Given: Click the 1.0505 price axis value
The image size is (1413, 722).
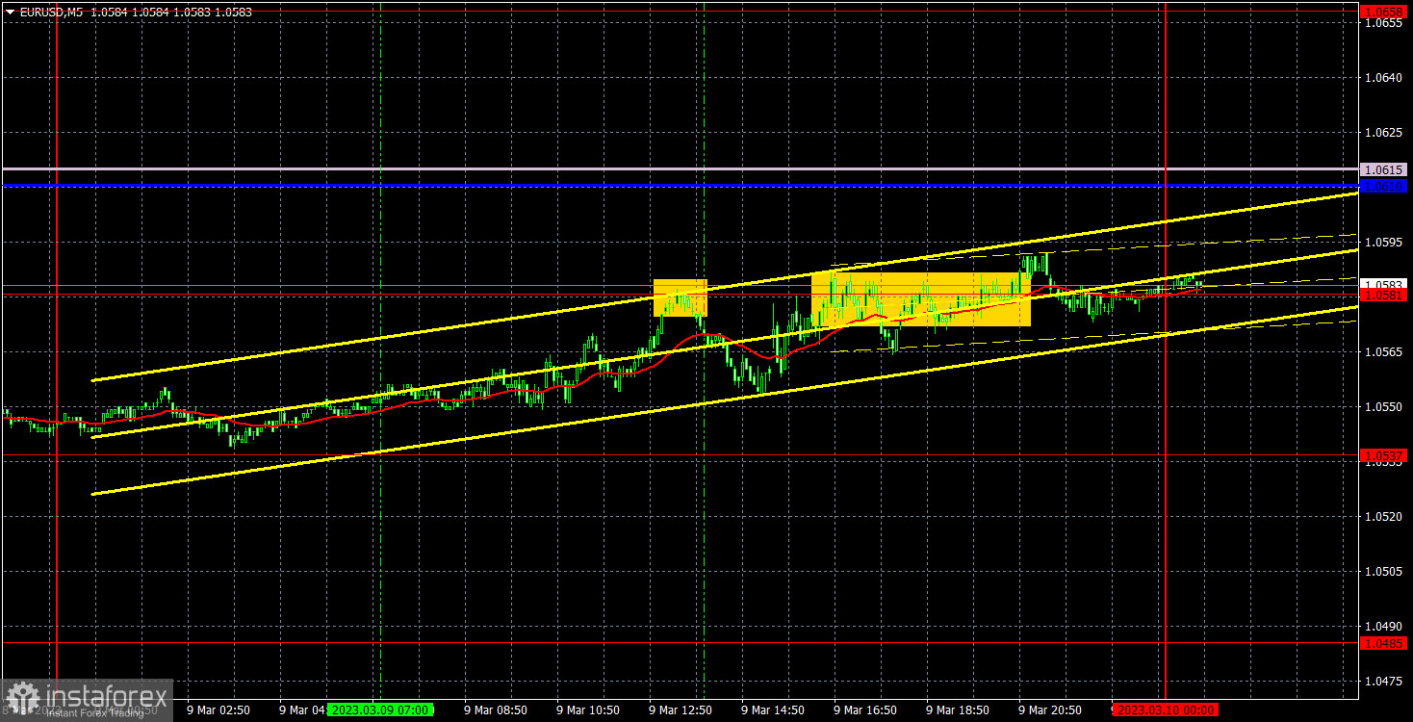Looking at the screenshot, I should [x=1382, y=571].
